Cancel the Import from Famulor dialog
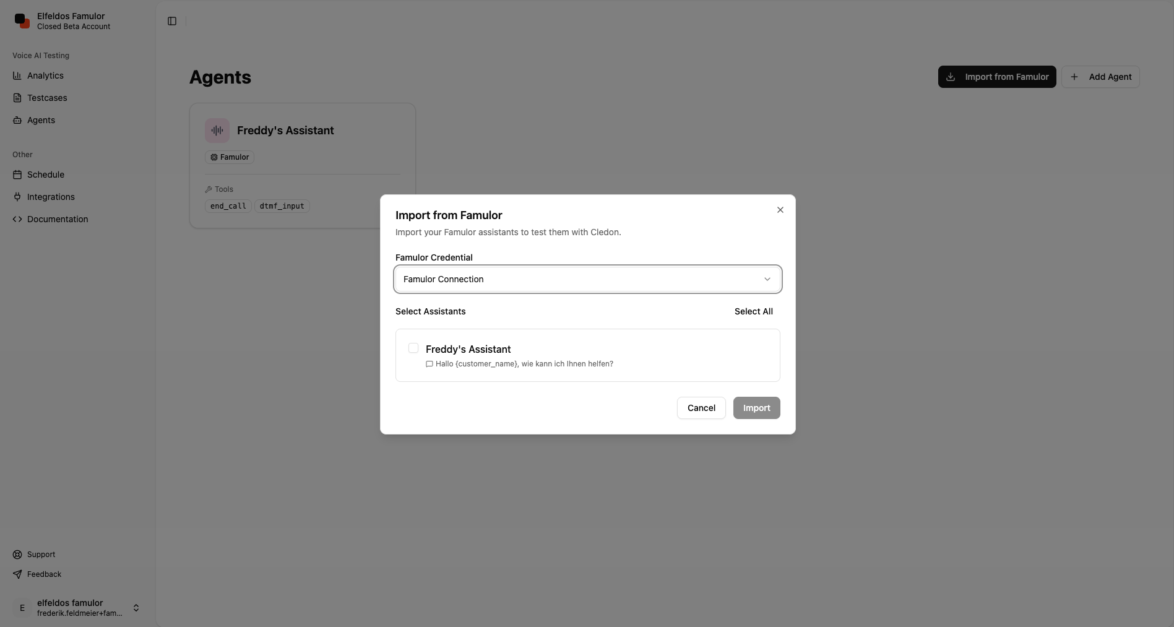The width and height of the screenshot is (1174, 627). tap(701, 408)
